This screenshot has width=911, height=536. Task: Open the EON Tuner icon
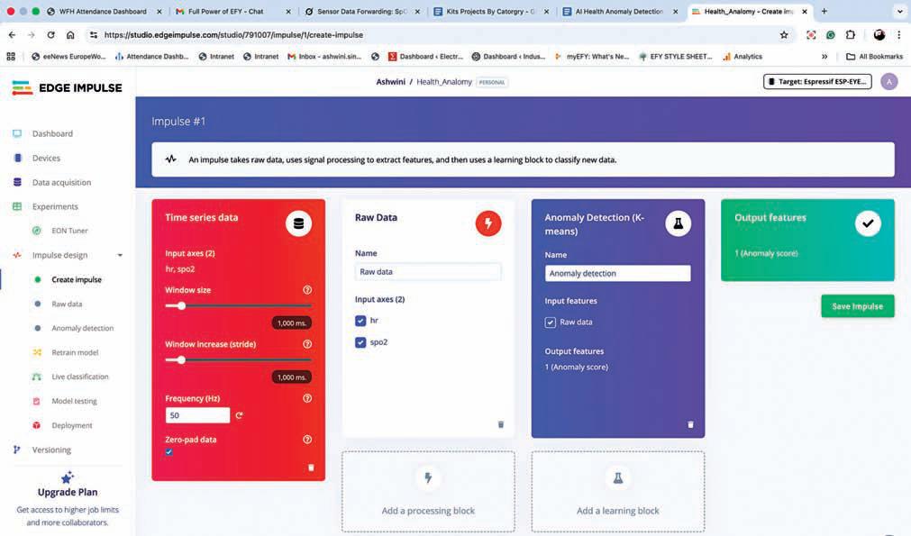point(37,231)
